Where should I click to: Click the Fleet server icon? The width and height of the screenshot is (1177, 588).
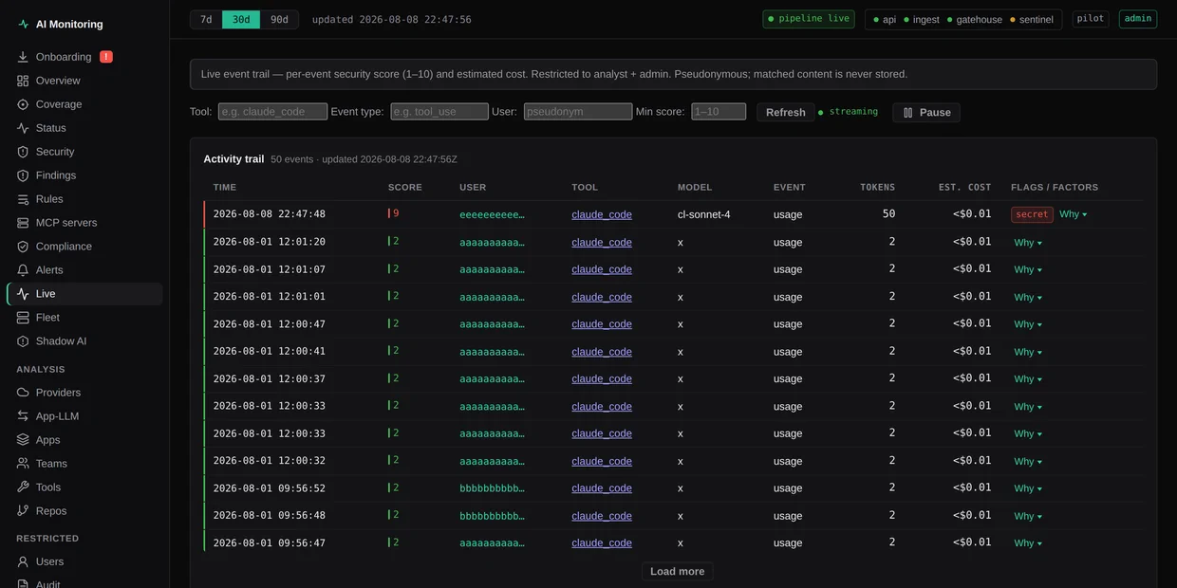pos(23,318)
